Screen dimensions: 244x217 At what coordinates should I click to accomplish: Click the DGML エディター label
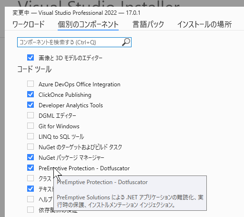point(57,116)
